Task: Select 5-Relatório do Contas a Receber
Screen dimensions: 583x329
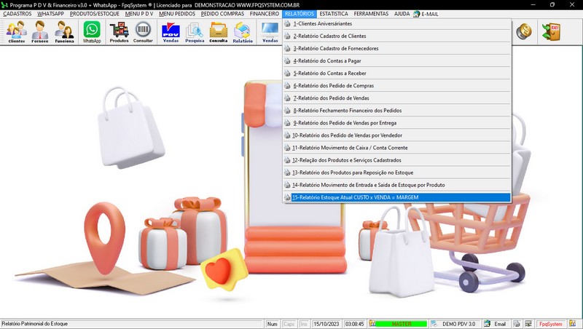Action: pyautogui.click(x=396, y=74)
